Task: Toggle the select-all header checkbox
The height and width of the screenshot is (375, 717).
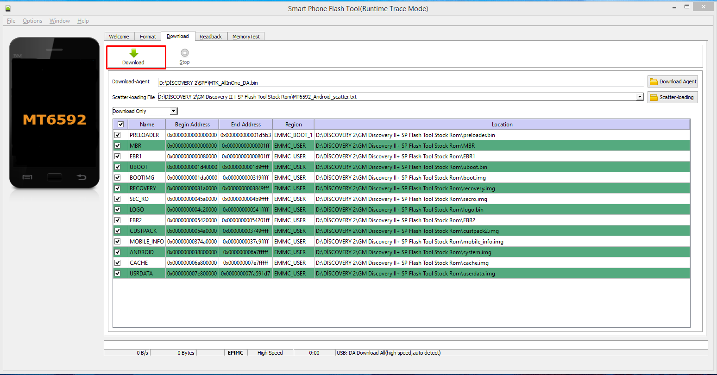Action: click(120, 125)
